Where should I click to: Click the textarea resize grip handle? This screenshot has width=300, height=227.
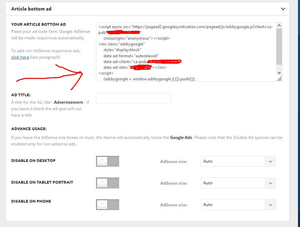(279, 79)
